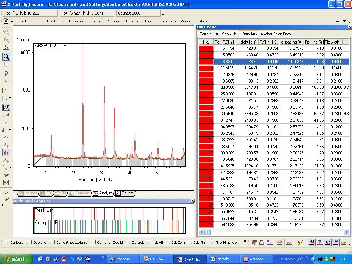Click the Counts readout field at top

(x=138, y=13)
